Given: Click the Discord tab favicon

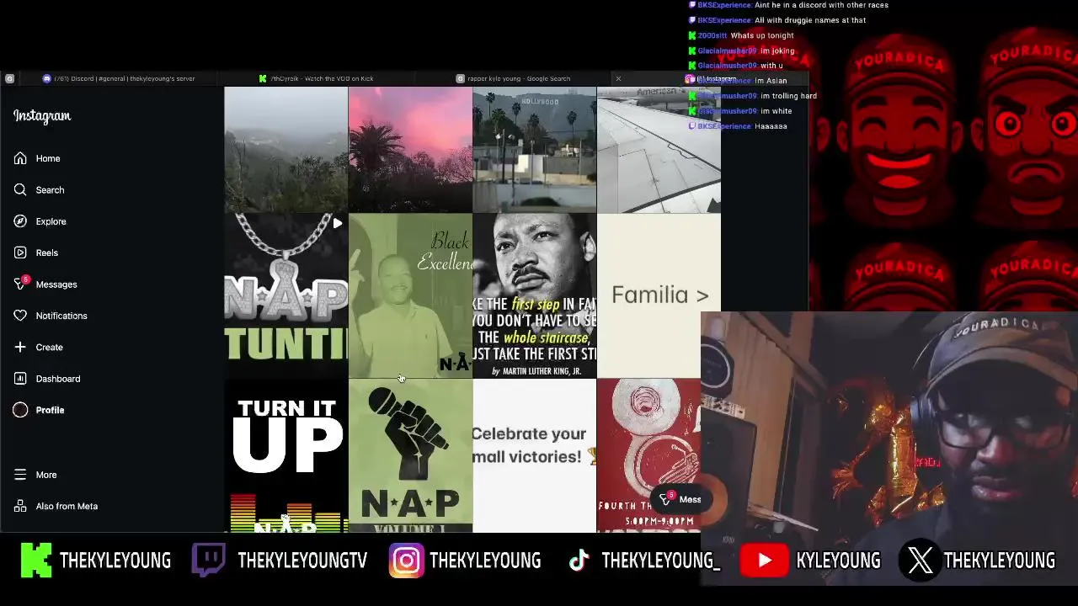Looking at the screenshot, I should click(47, 78).
